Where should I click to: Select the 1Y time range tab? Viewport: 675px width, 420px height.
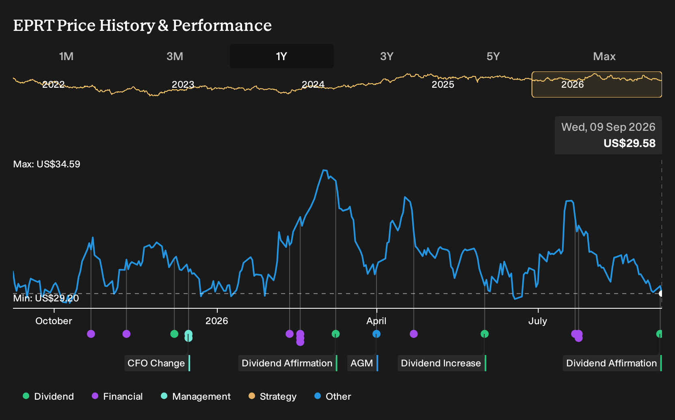point(282,56)
